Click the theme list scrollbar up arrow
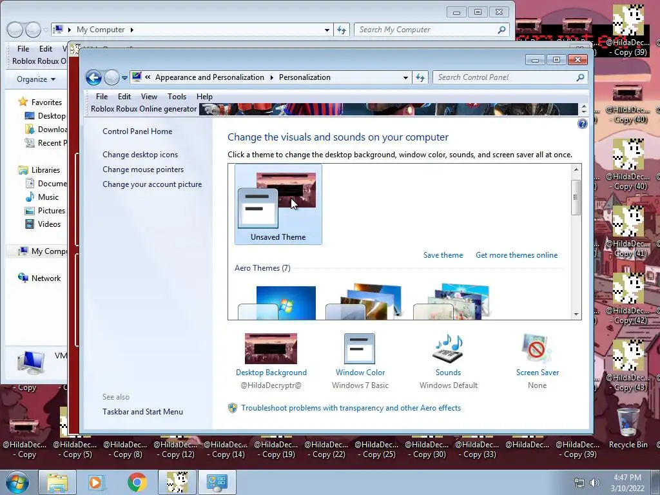Viewport: 660px width, 495px height. pos(576,170)
